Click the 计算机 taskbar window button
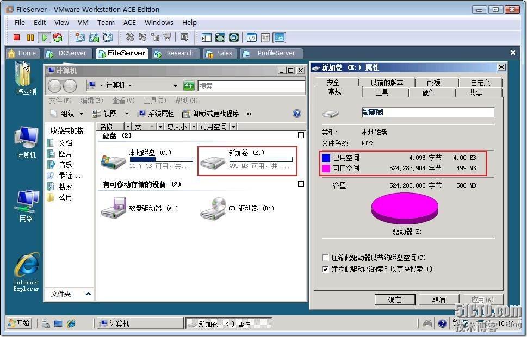The width and height of the screenshot is (527, 337). coord(140,323)
